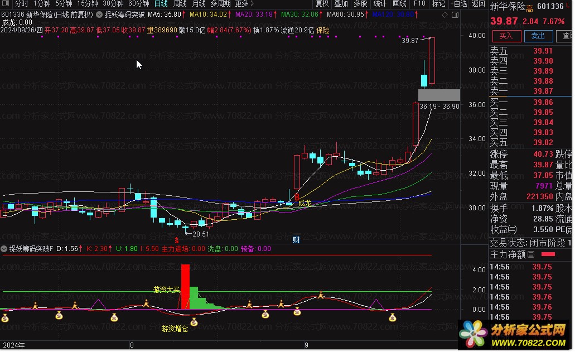Toggle the side panel icon beside the diamond
Image resolution: width=575 pixels, height=352 pixels.
click(455, 15)
